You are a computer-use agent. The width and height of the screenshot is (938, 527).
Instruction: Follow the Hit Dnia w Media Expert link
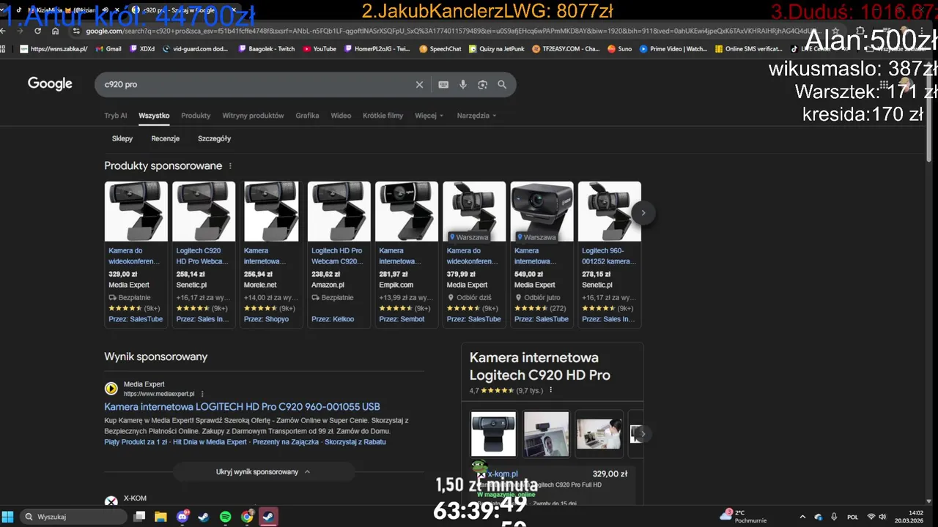[x=210, y=442]
